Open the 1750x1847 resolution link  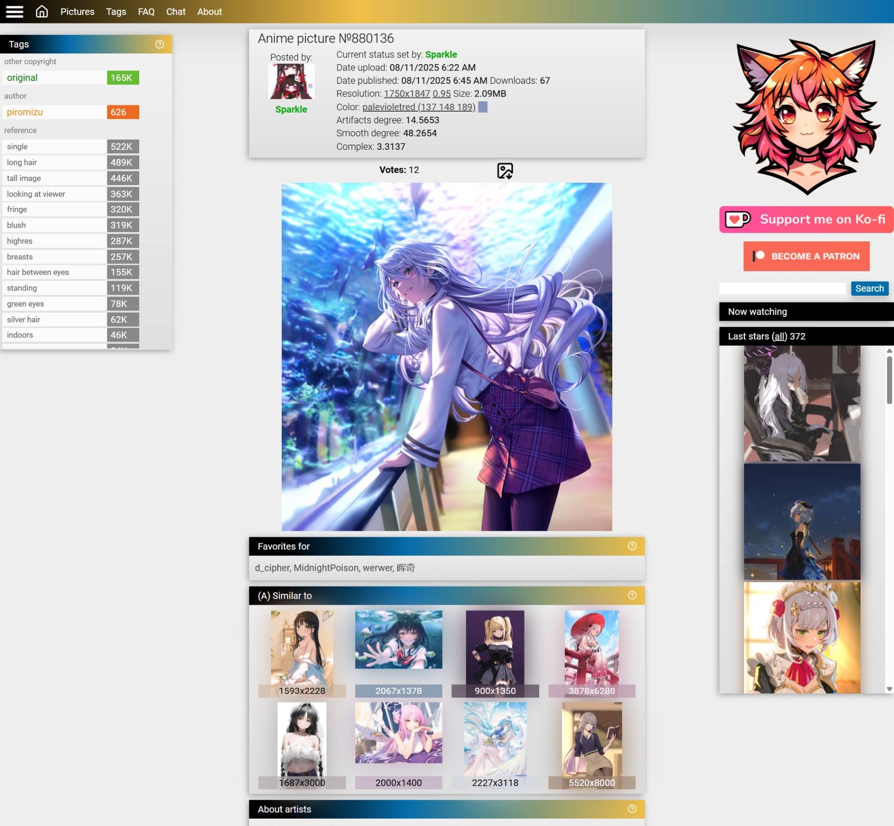tap(406, 94)
